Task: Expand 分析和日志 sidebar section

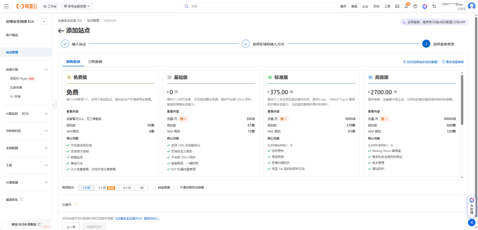Action: tap(26, 131)
